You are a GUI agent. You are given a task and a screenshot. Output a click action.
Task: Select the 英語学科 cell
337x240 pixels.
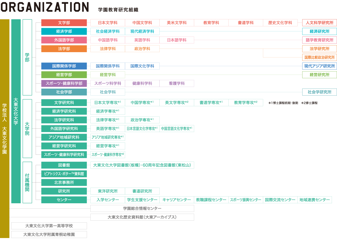click(x=142, y=40)
